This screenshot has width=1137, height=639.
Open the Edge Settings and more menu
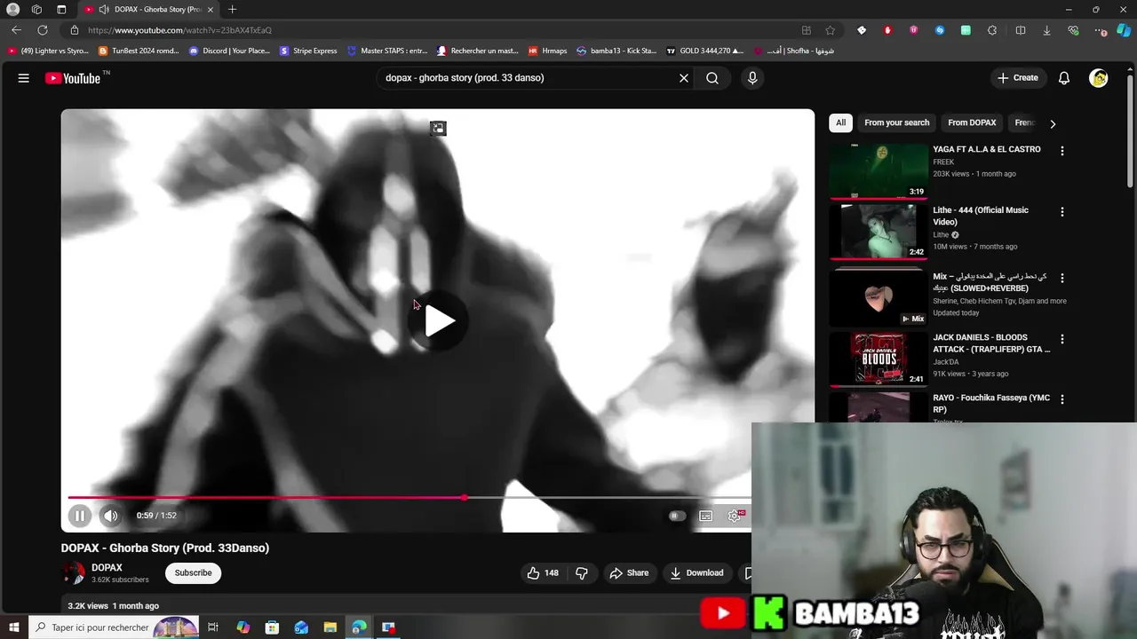coord(1101,30)
